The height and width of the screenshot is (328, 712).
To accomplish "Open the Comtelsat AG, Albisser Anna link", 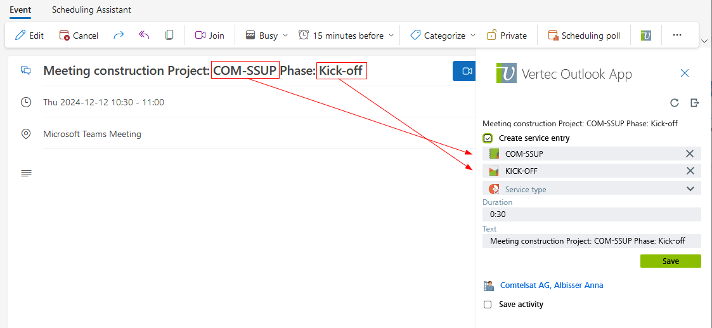I will 552,285.
